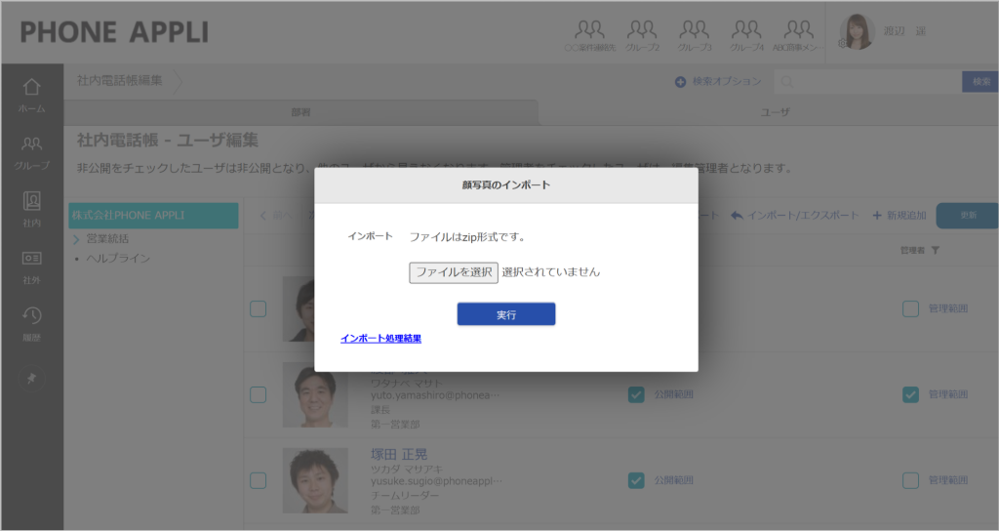Switch to the ユーザ tab
Image resolution: width=999 pixels, height=531 pixels.
coord(775,112)
